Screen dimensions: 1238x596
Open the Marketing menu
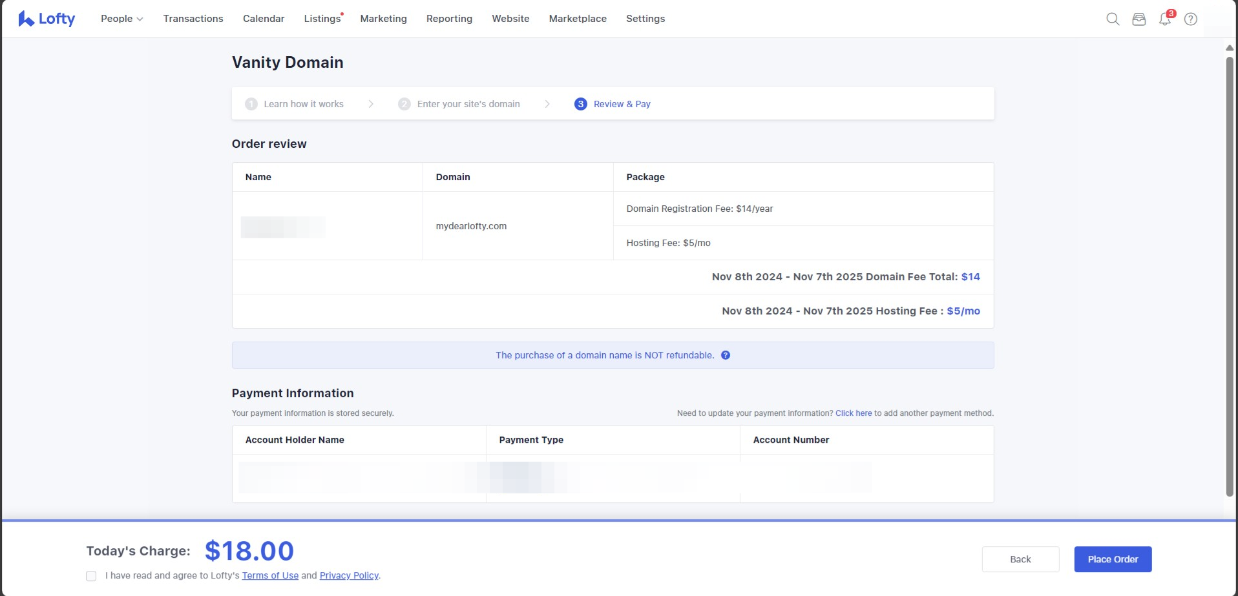coord(383,19)
